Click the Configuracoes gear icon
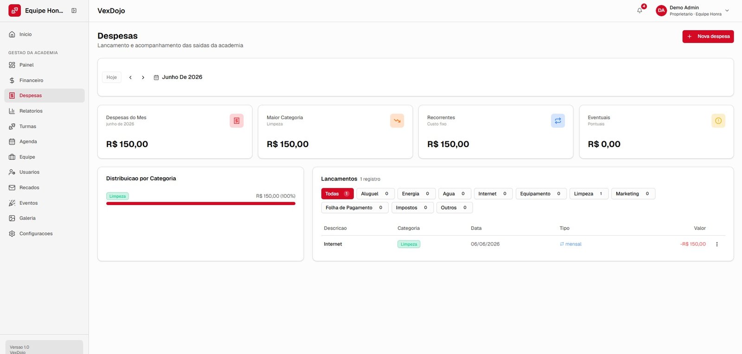 12,233
